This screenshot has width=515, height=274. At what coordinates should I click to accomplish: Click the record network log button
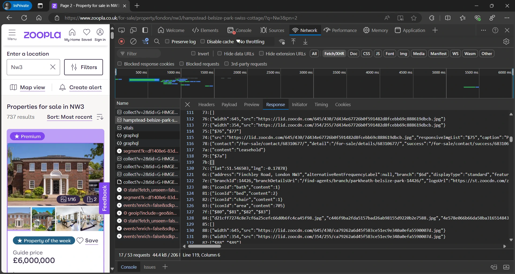coord(122,41)
